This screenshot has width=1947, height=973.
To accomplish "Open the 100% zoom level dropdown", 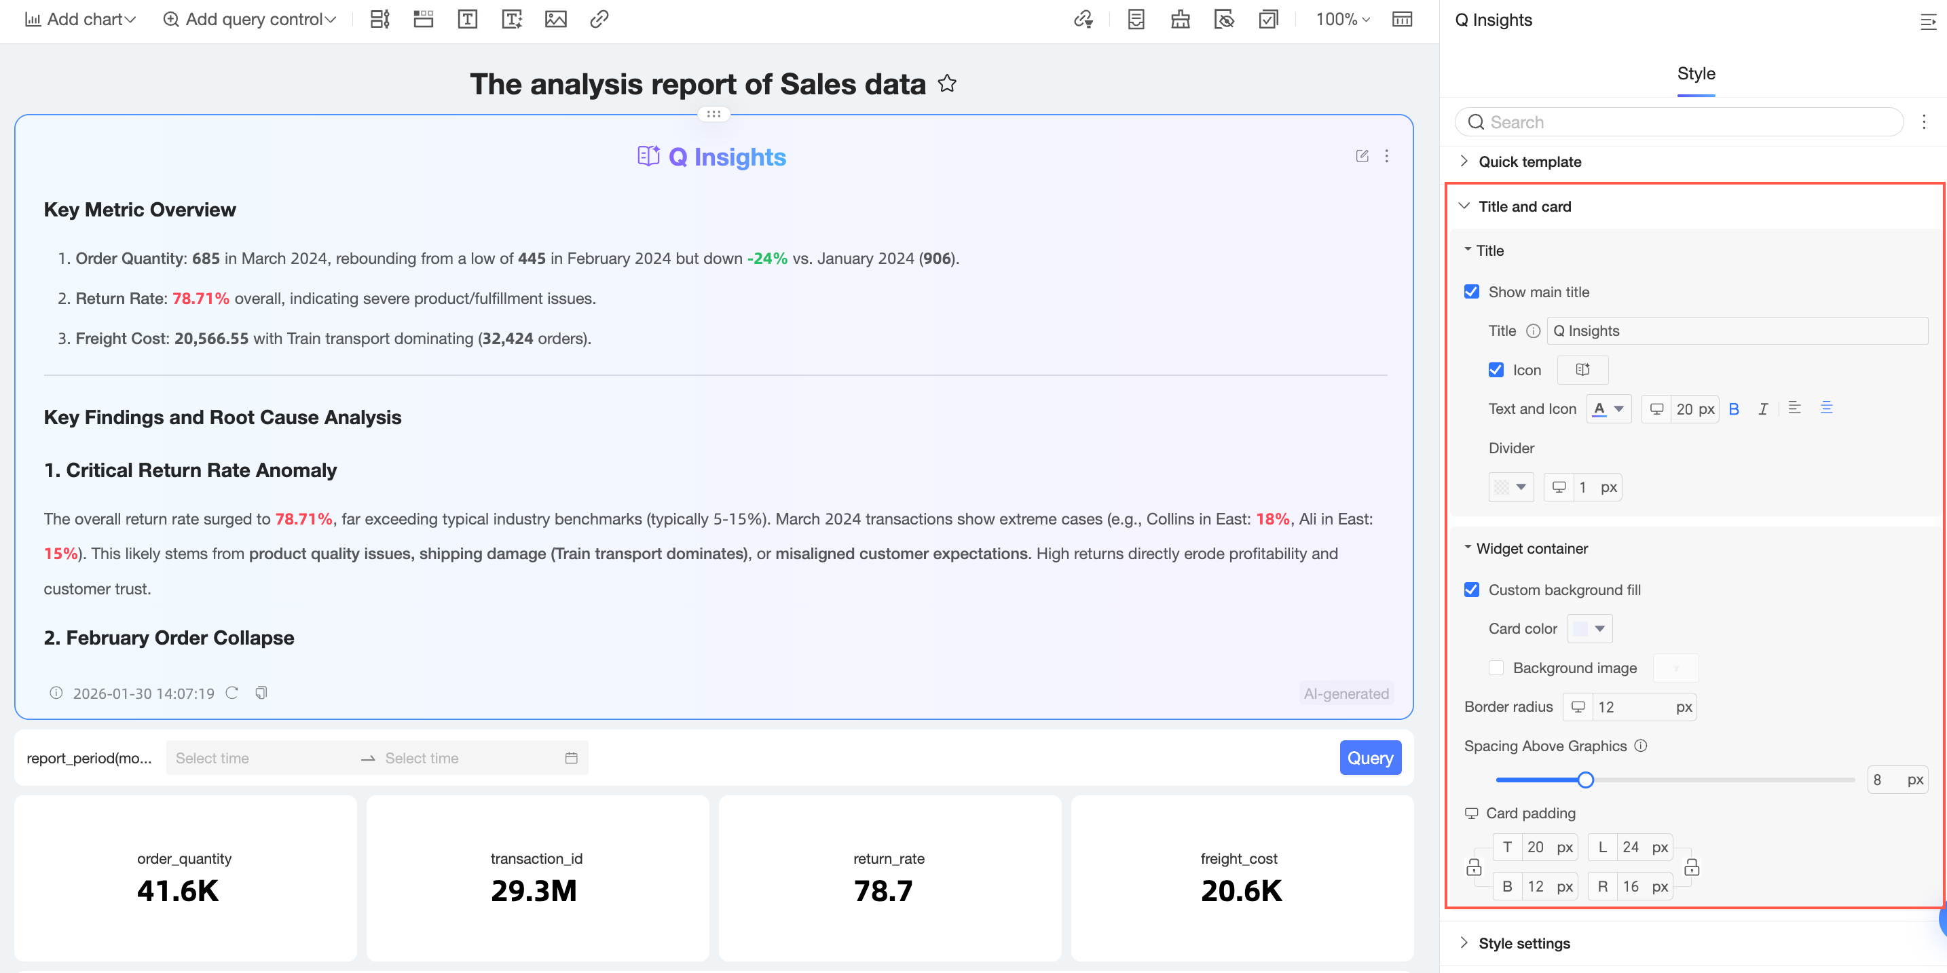I will tap(1342, 20).
